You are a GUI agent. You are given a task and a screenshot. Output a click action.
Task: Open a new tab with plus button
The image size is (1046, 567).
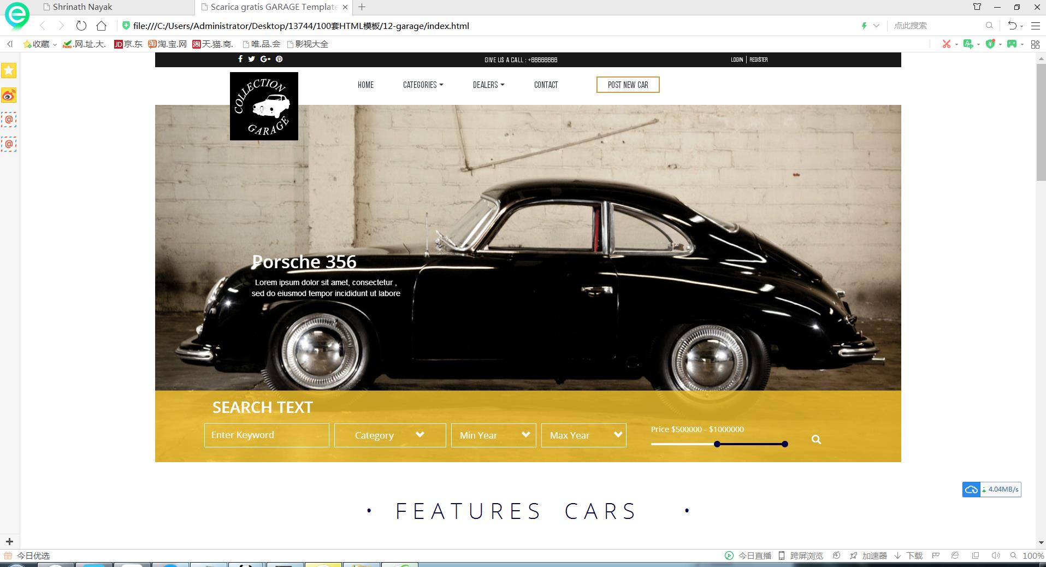pos(362,7)
